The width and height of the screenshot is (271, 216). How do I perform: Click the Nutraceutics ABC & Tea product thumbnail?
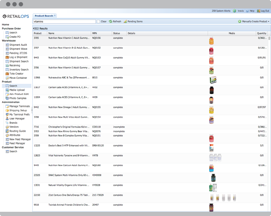(x=213, y=80)
